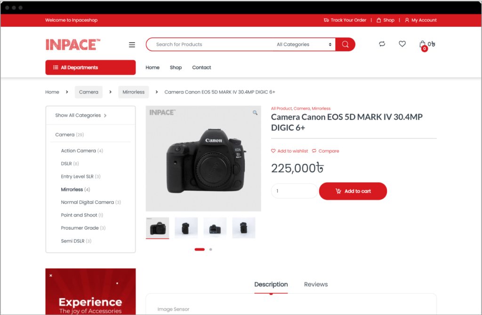This screenshot has width=482, height=315.
Task: Open the shopping bag cart icon showing 0
Action: pyautogui.click(x=424, y=44)
